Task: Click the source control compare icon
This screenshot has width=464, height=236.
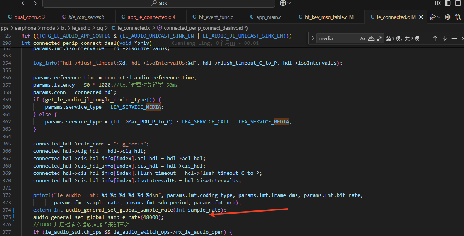Action: [x=457, y=17]
